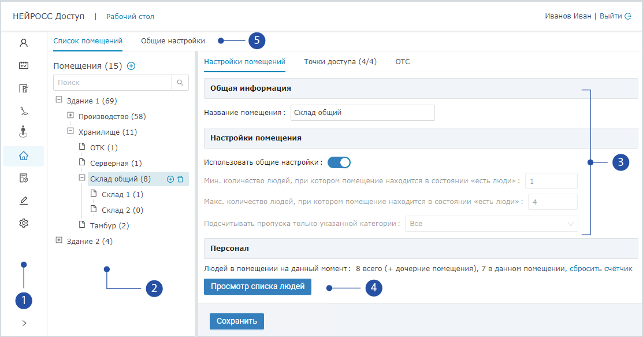Open the home rooms sidebar icon
Screen dimensions: 643x337
click(24, 155)
